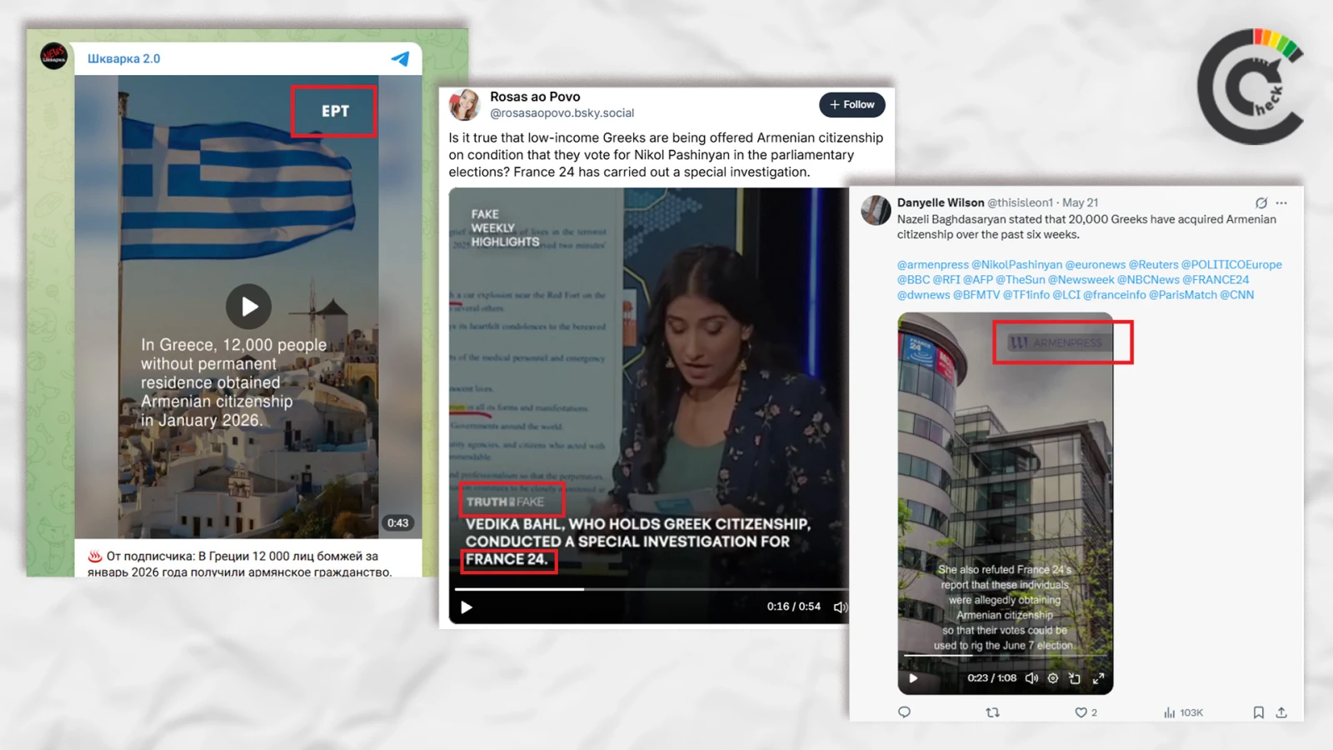Open the @LCI mention
The width and height of the screenshot is (1333, 750).
[1066, 294]
